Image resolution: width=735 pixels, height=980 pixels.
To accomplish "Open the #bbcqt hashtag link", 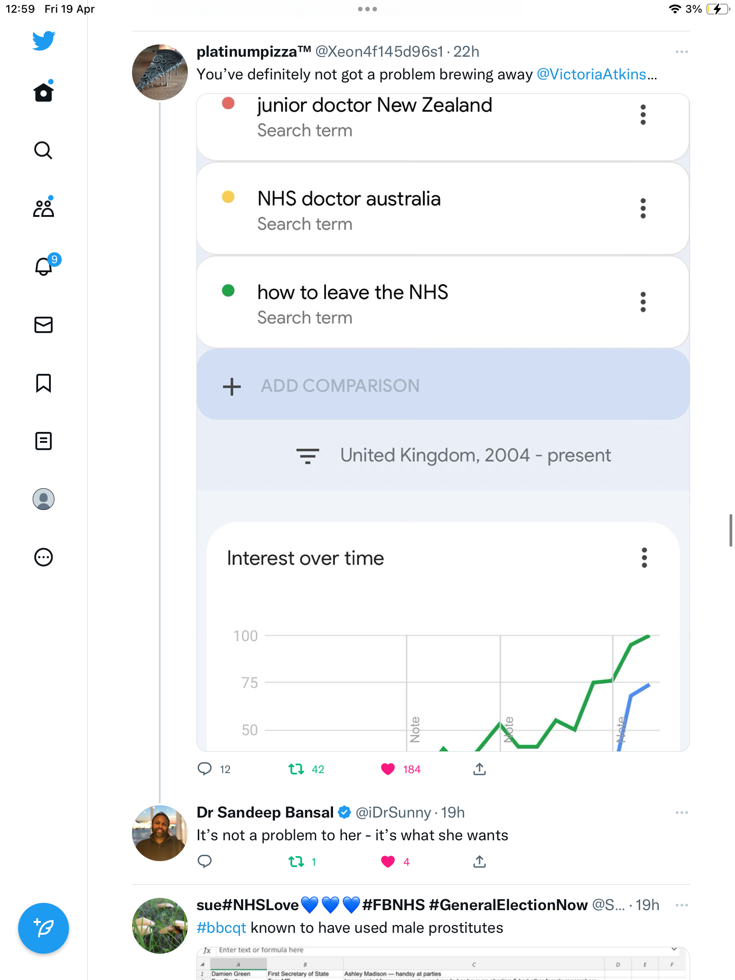I will 221,928.
